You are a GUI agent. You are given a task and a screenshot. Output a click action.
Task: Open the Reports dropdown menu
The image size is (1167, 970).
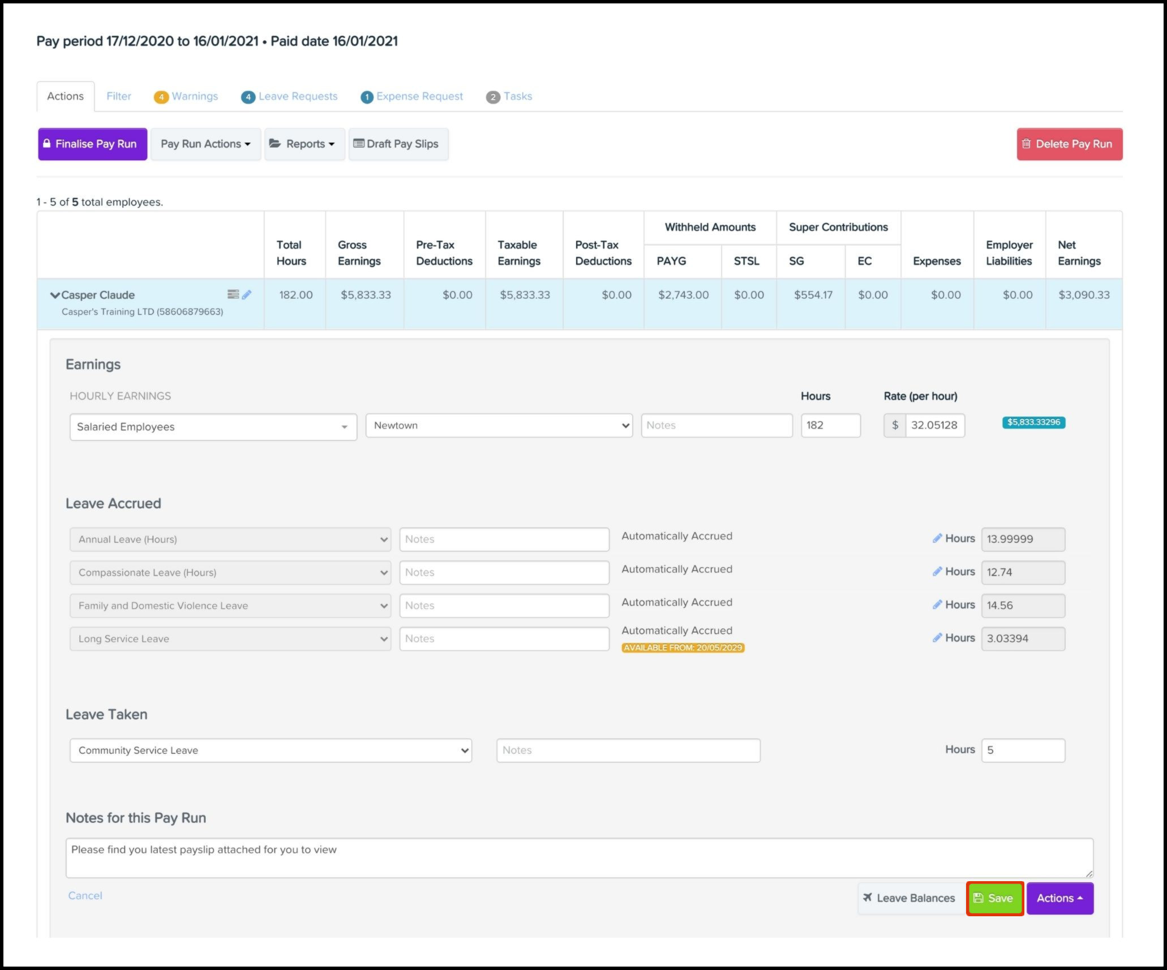point(304,144)
